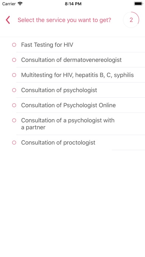
Task: Select Consultation of psychologist radio button
Action: pyautogui.click(x=14, y=90)
